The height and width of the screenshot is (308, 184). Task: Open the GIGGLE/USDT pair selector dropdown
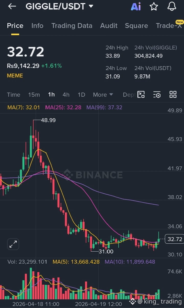coord(59,6)
